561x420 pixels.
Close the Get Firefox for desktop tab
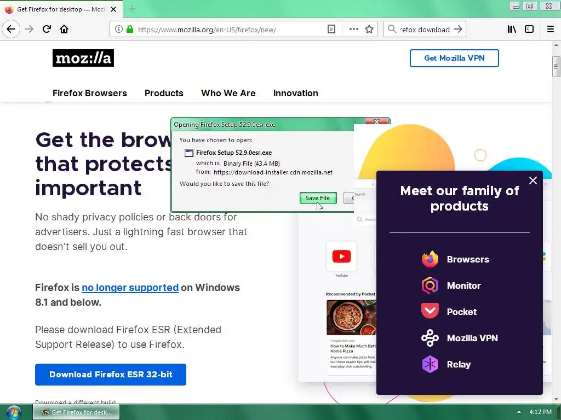click(x=113, y=9)
